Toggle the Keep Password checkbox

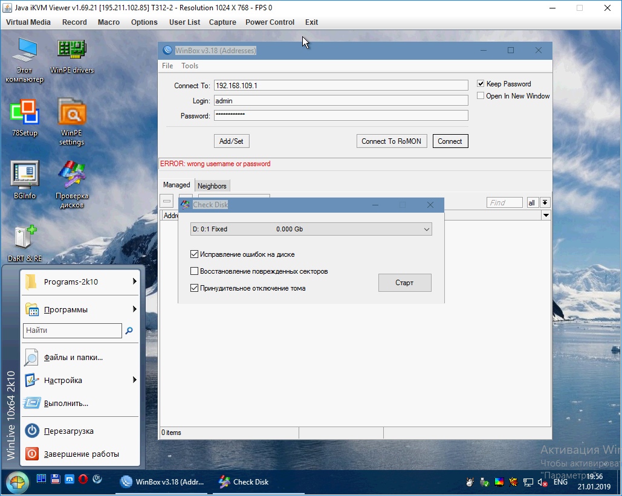(481, 83)
